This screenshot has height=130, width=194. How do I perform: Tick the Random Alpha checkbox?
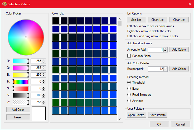coord(129,56)
